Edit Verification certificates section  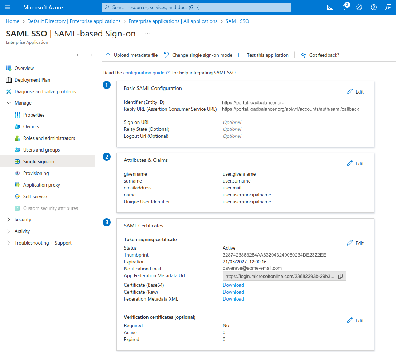(355, 321)
